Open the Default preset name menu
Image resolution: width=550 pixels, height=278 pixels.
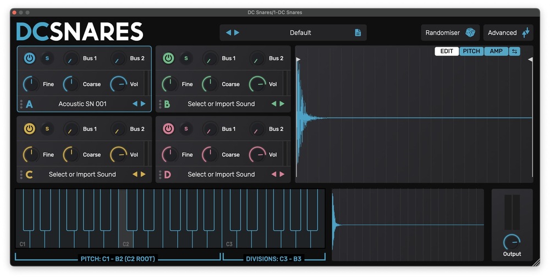(300, 32)
